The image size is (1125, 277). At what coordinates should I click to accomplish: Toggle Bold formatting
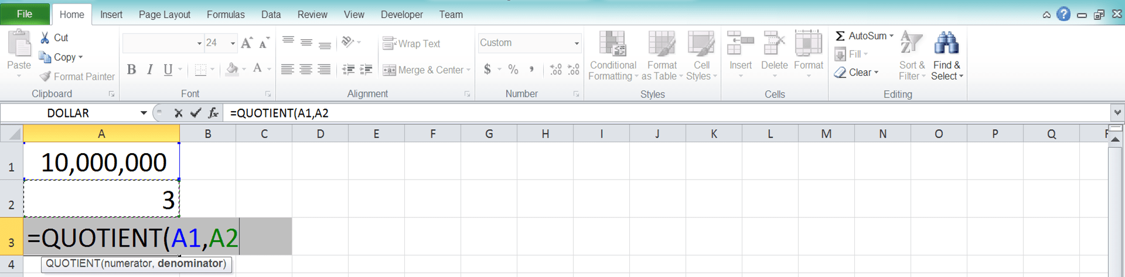coord(131,70)
